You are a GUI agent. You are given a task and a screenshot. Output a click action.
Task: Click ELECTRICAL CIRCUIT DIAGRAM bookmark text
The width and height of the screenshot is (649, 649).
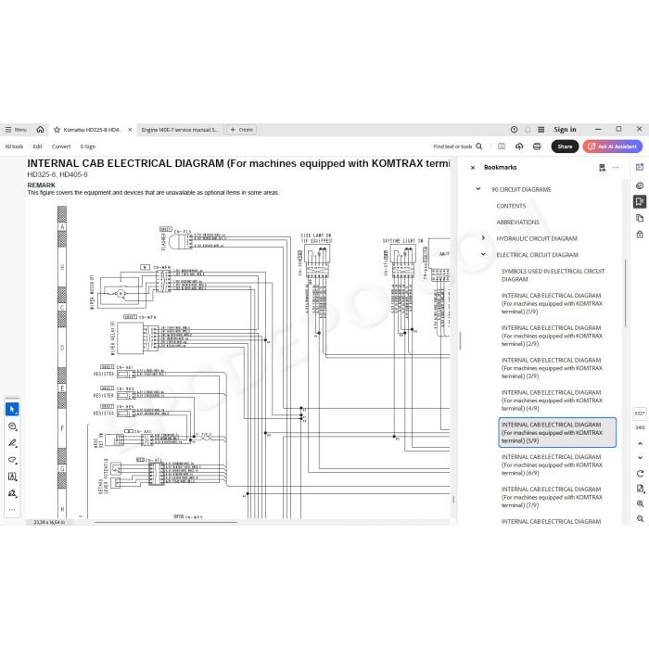point(537,255)
